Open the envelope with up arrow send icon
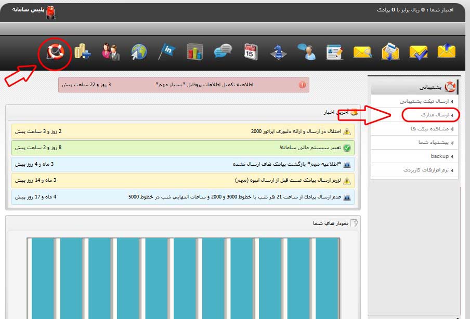470x319 pixels. [x=446, y=51]
